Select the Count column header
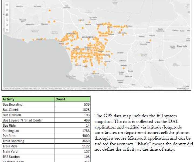This screenshot has height=162, width=194. 72,99
